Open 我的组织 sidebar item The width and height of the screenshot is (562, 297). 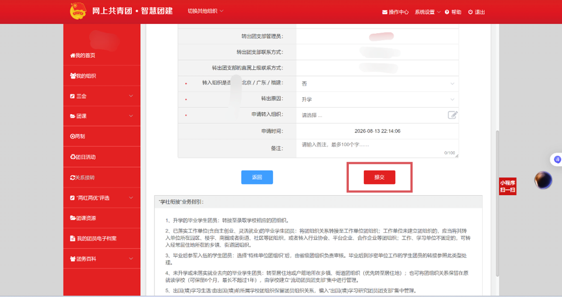[102, 76]
